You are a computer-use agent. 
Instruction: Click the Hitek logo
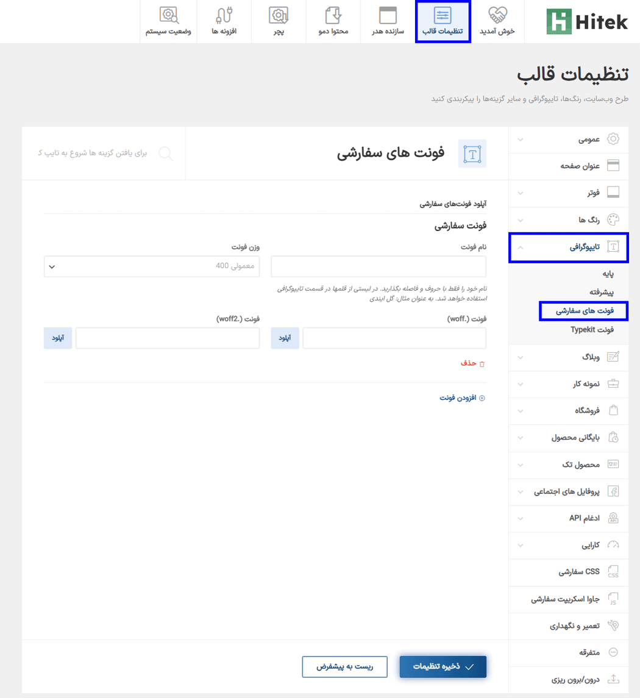pos(586,22)
